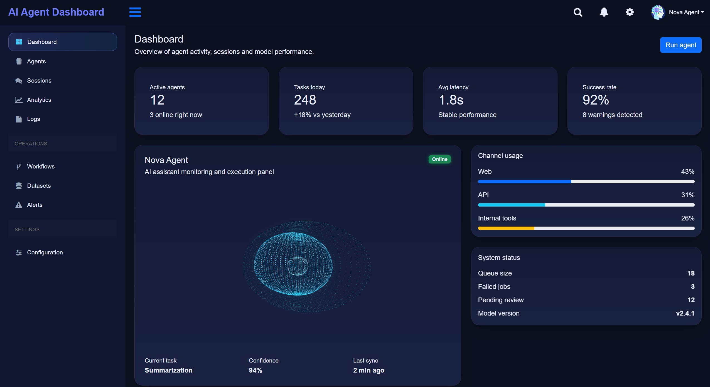Click the AI Agent Dashboard logo
710x387 pixels.
(x=56, y=12)
